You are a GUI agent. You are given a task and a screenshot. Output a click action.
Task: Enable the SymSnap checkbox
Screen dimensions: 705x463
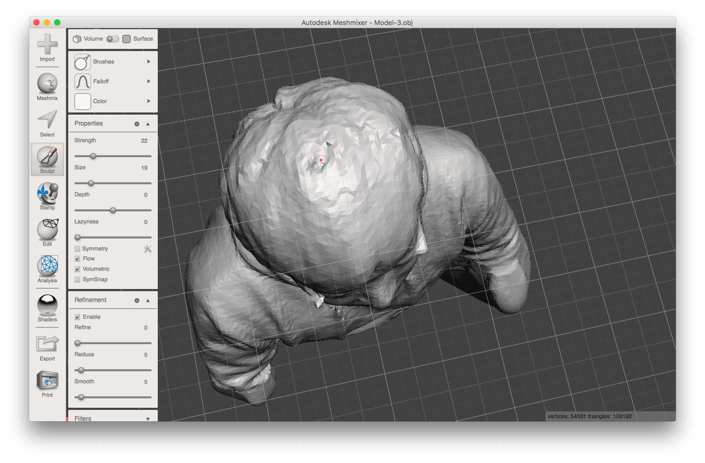[x=77, y=279]
